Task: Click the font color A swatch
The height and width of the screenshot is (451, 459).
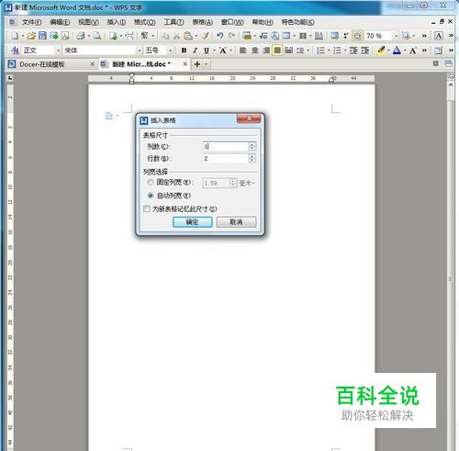Action: [397, 51]
